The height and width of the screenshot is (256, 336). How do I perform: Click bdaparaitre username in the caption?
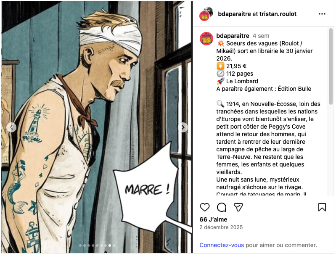pyautogui.click(x=233, y=36)
